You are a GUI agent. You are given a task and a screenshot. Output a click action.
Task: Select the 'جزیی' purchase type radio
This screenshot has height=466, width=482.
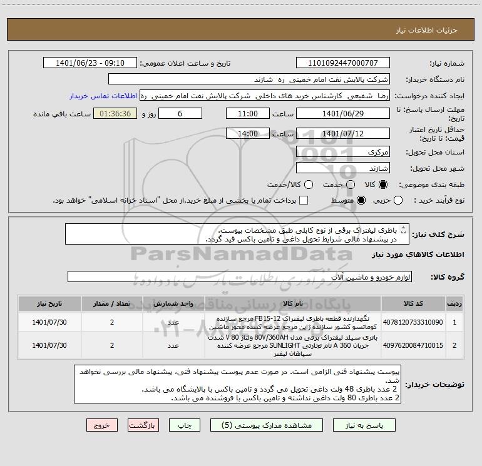[398, 200]
